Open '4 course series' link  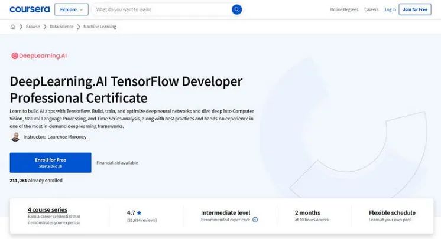47,209
